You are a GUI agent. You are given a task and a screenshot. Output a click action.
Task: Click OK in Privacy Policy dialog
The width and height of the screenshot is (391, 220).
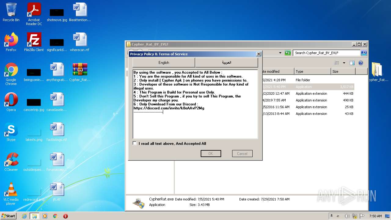pyautogui.click(x=211, y=153)
